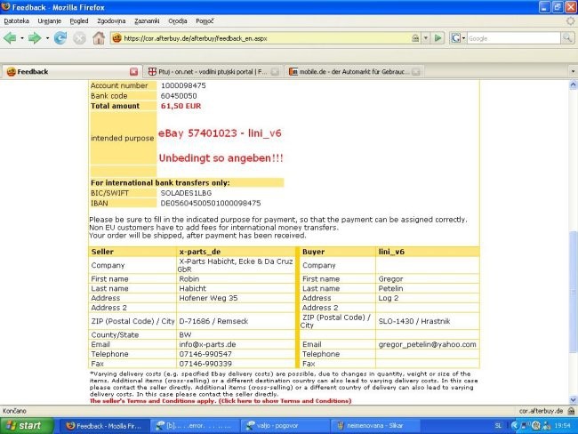This screenshot has width=578, height=434.
Task: Open the Pomoč menu
Action: coord(205,21)
